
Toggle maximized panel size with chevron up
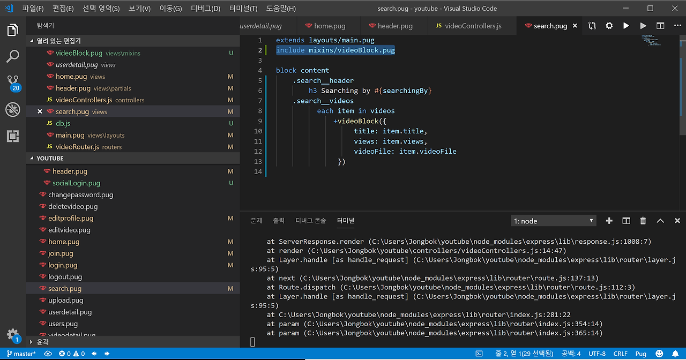(660, 221)
